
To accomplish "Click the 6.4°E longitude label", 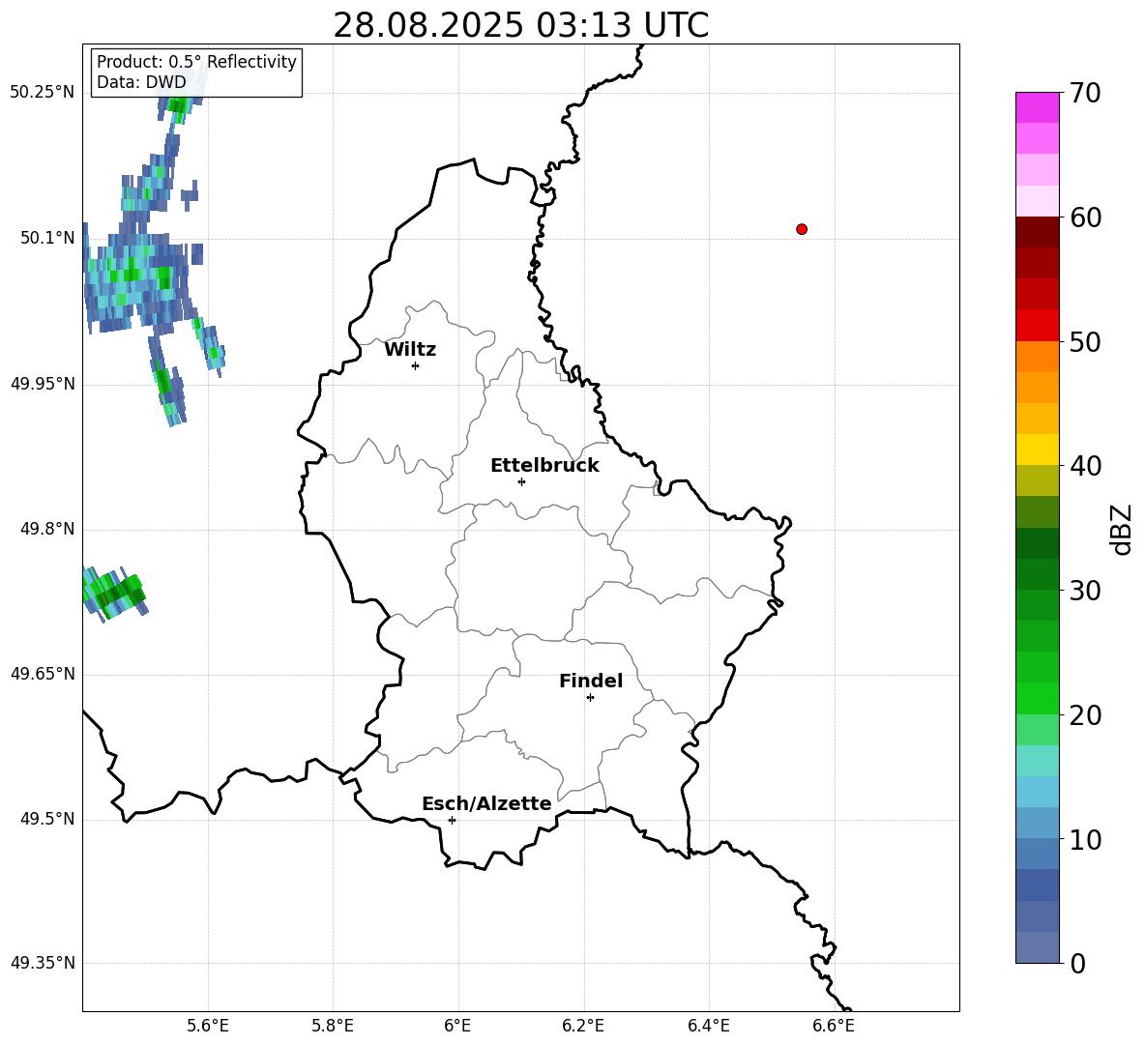I will point(708,1026).
